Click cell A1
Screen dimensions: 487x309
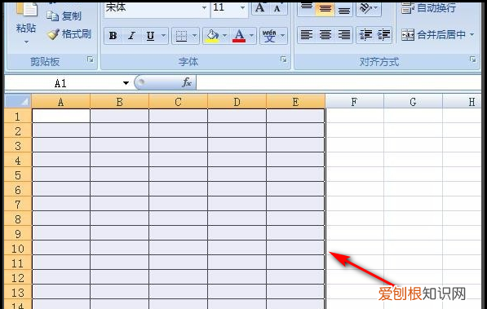pos(61,116)
